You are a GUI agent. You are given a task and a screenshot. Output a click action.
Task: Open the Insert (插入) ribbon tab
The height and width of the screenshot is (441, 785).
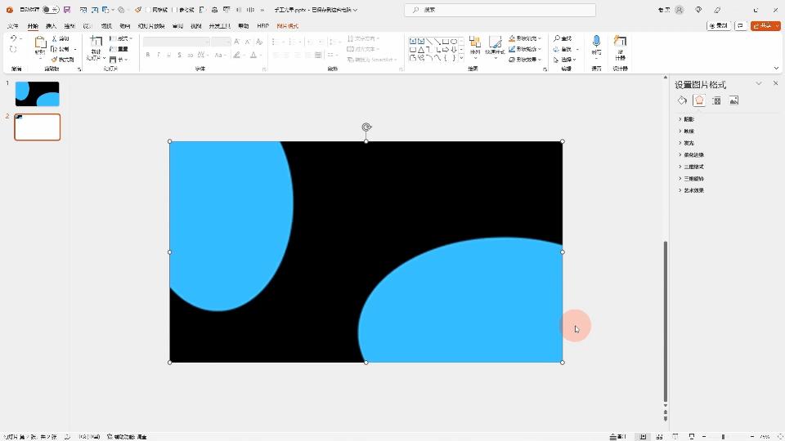pos(51,26)
